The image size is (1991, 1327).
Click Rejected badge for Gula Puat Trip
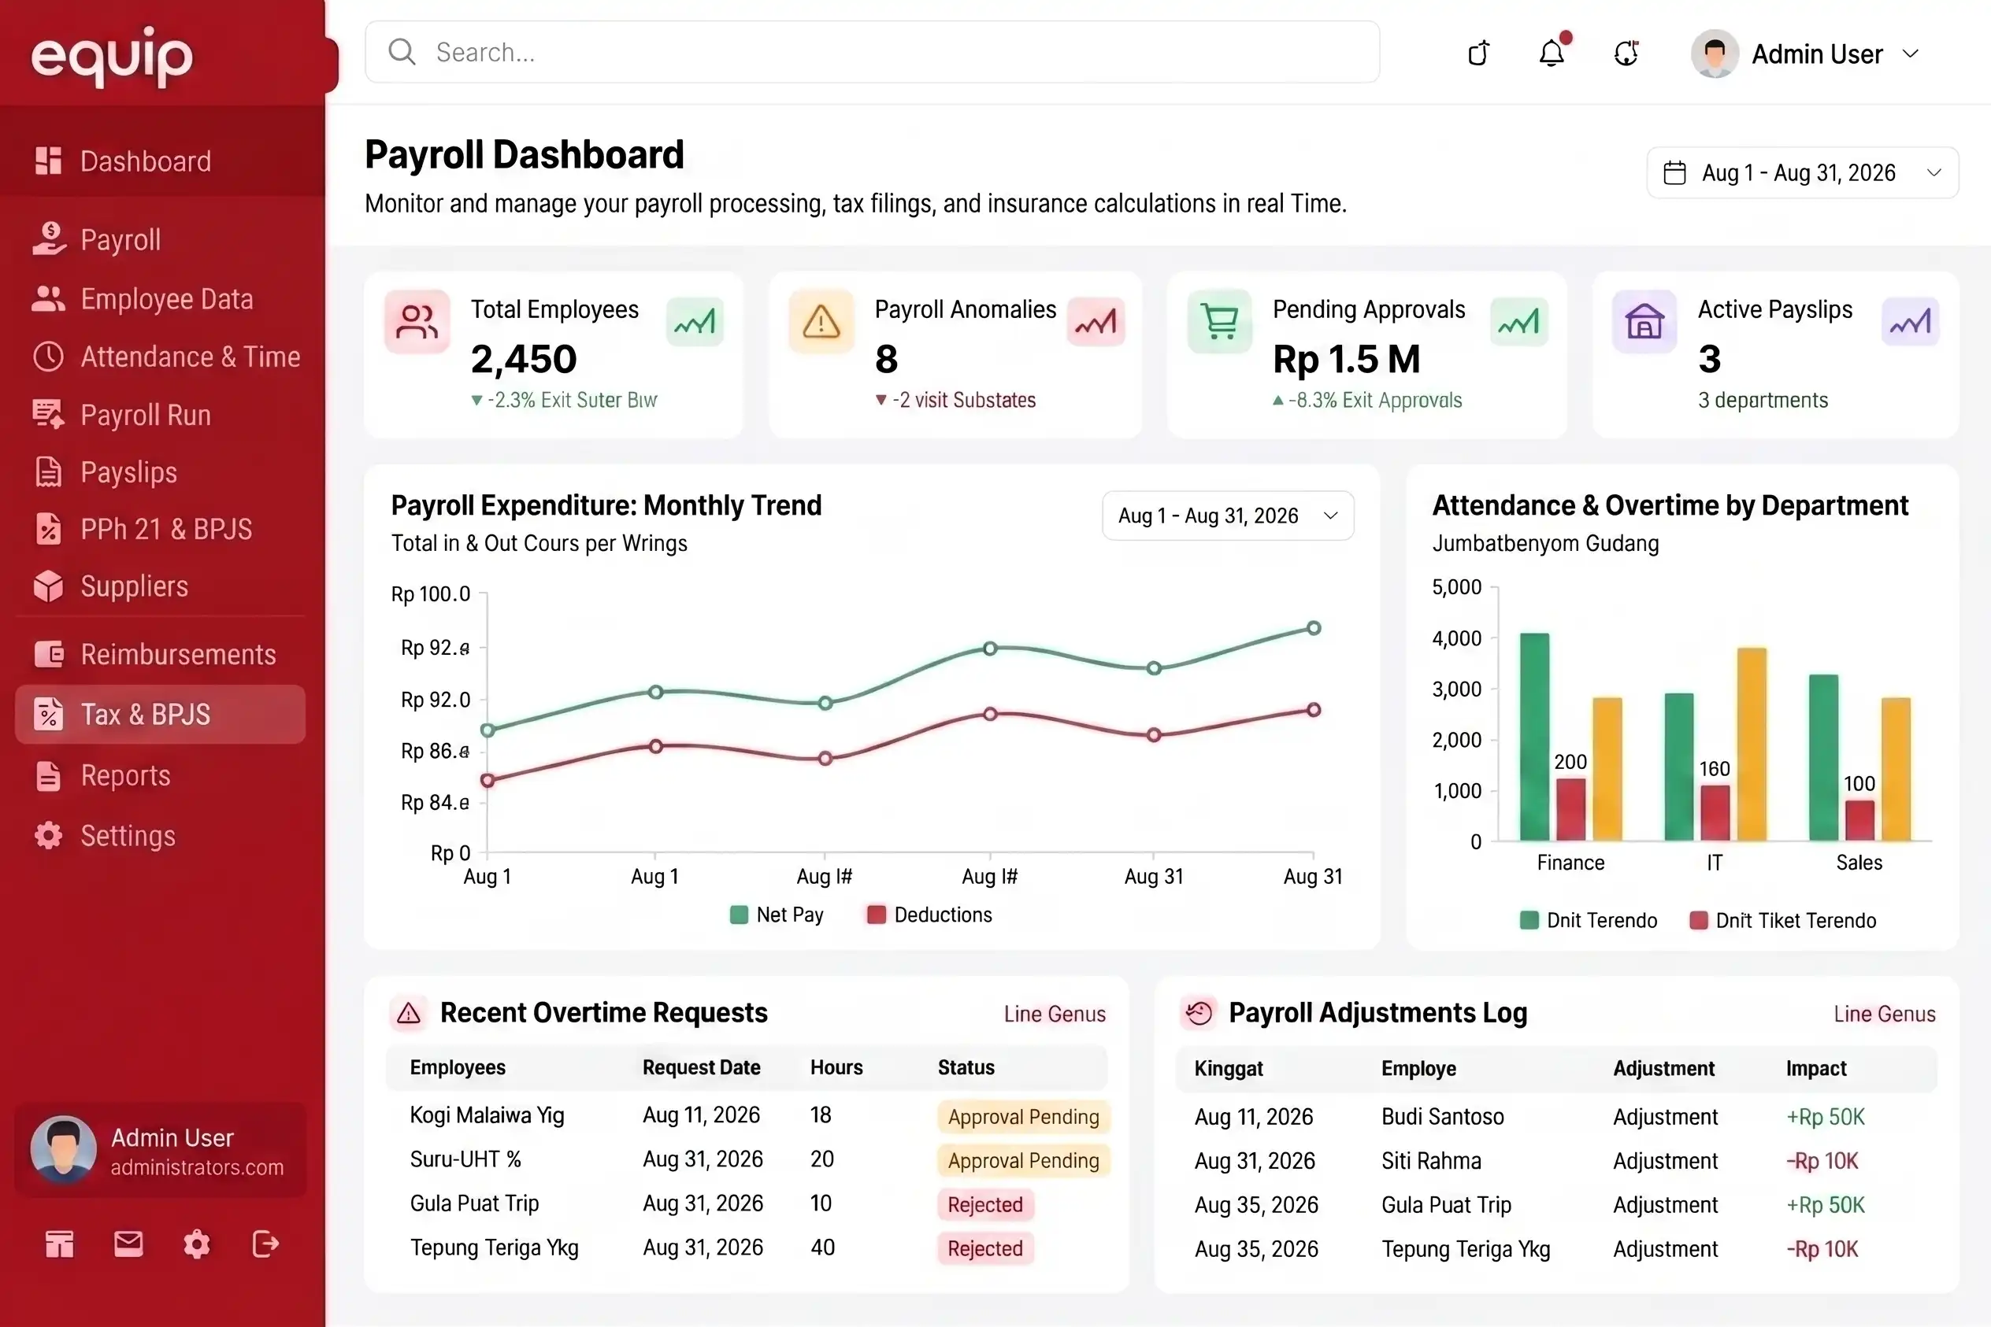point(985,1204)
